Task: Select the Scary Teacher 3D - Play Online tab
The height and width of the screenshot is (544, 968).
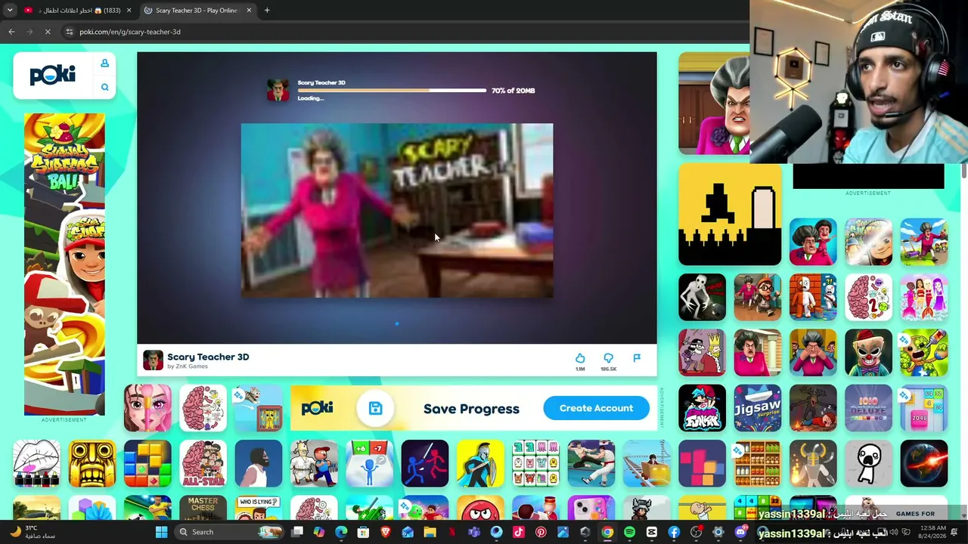Action: pyautogui.click(x=197, y=11)
